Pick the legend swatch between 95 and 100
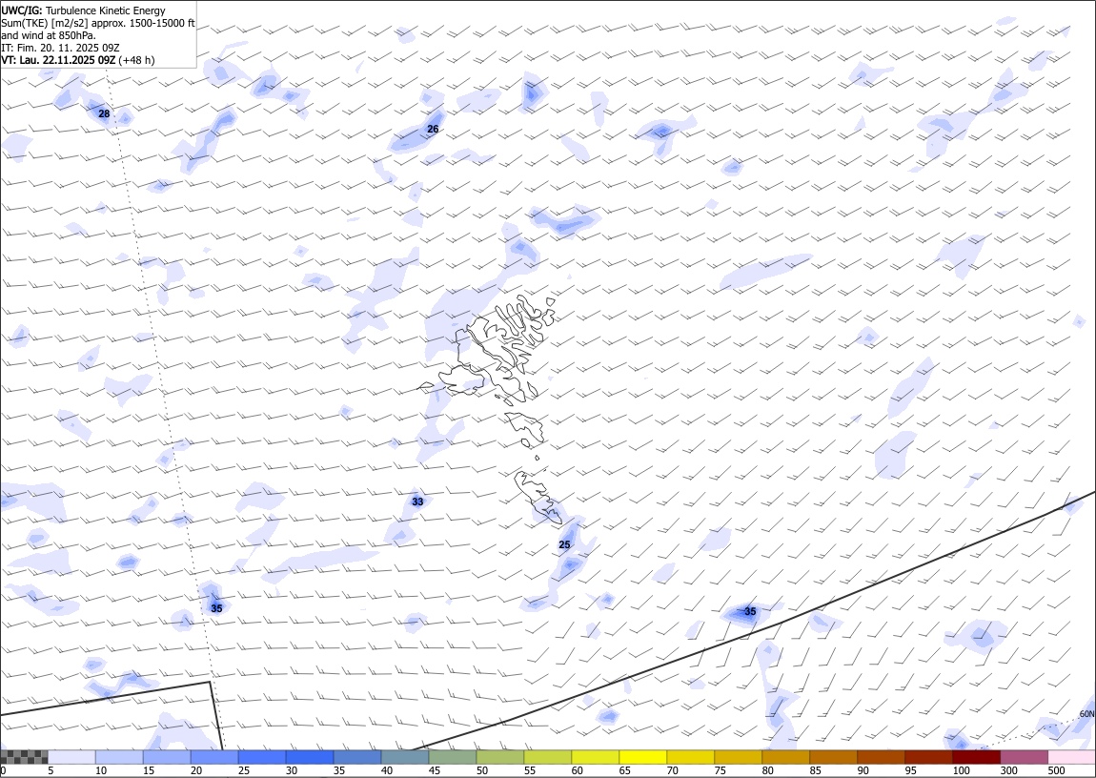This screenshot has width=1096, height=778. (927, 757)
